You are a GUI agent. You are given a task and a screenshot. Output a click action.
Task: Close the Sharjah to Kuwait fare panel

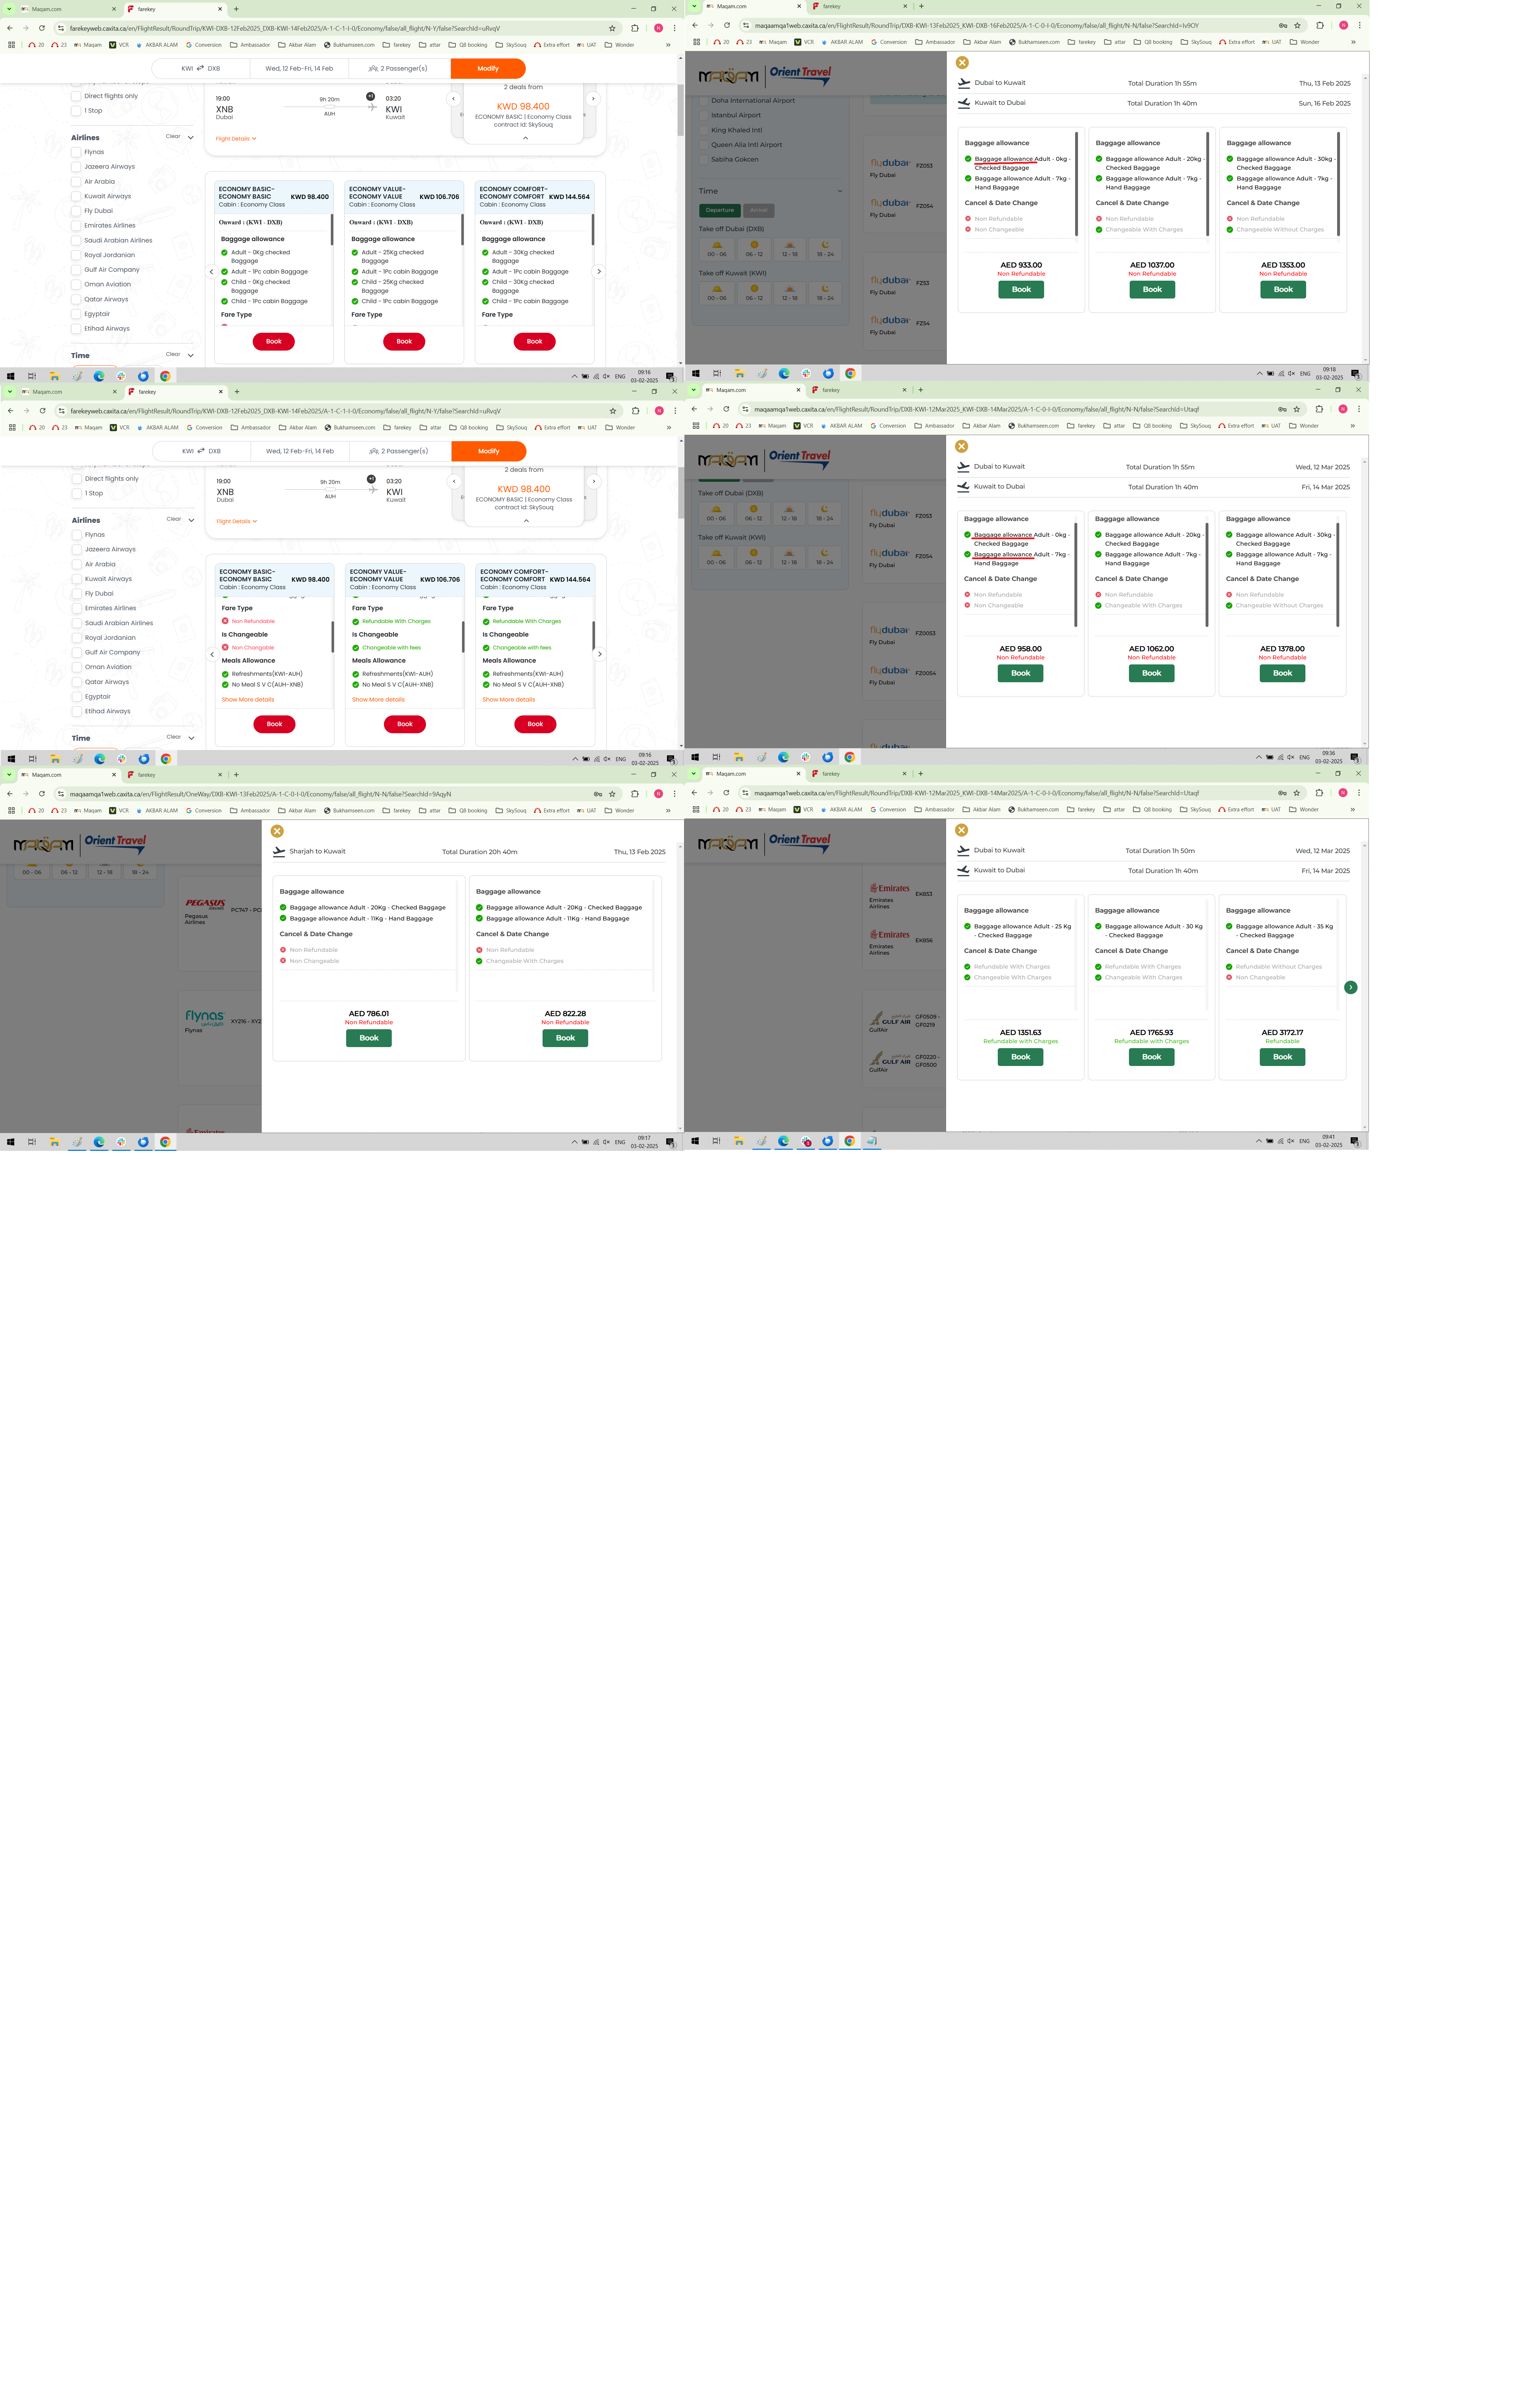[x=277, y=831]
